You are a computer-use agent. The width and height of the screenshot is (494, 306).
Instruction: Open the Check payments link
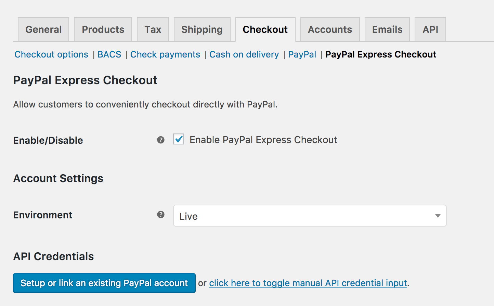click(165, 54)
